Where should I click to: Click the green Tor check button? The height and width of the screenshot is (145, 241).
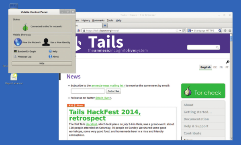(203, 91)
